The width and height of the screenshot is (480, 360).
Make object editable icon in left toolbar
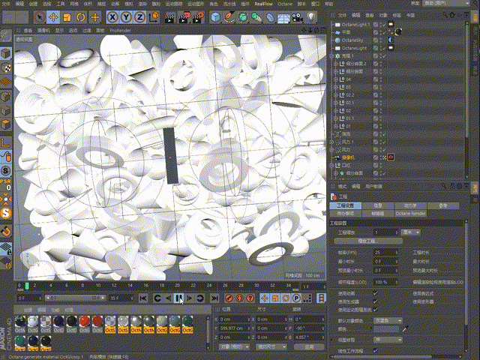click(6, 37)
